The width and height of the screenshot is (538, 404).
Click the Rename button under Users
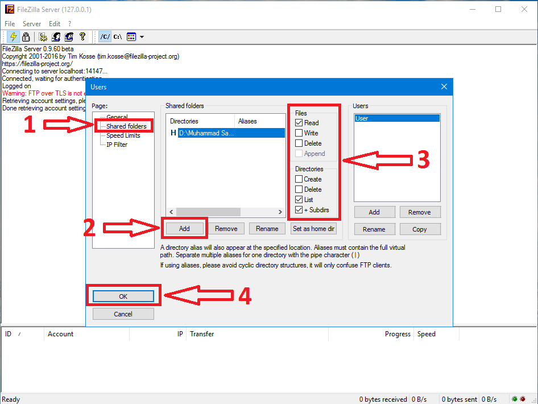[374, 229]
